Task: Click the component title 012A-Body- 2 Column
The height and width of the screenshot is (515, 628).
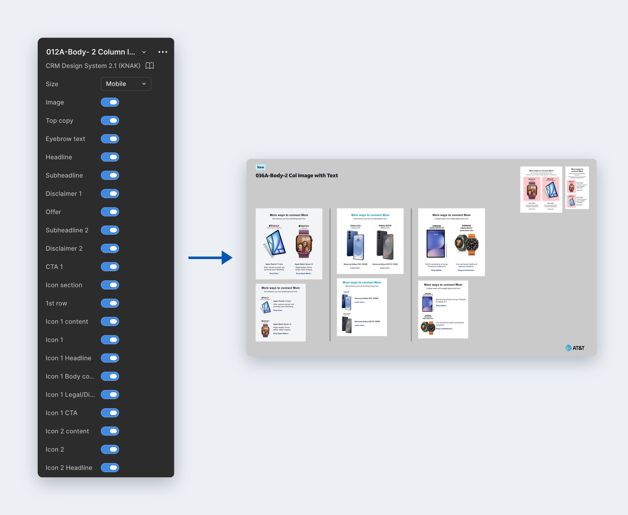Action: click(91, 52)
